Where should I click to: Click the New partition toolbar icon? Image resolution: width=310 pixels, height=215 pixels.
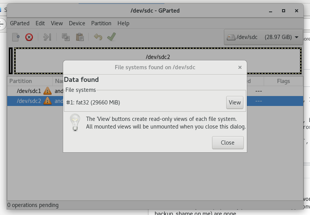[x=16, y=37]
